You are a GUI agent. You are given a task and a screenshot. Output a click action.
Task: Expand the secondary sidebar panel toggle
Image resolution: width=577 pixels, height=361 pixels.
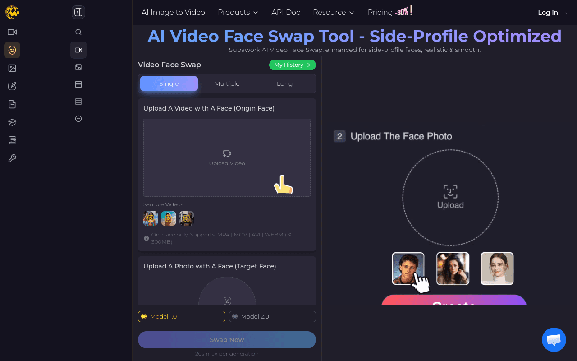point(78,12)
